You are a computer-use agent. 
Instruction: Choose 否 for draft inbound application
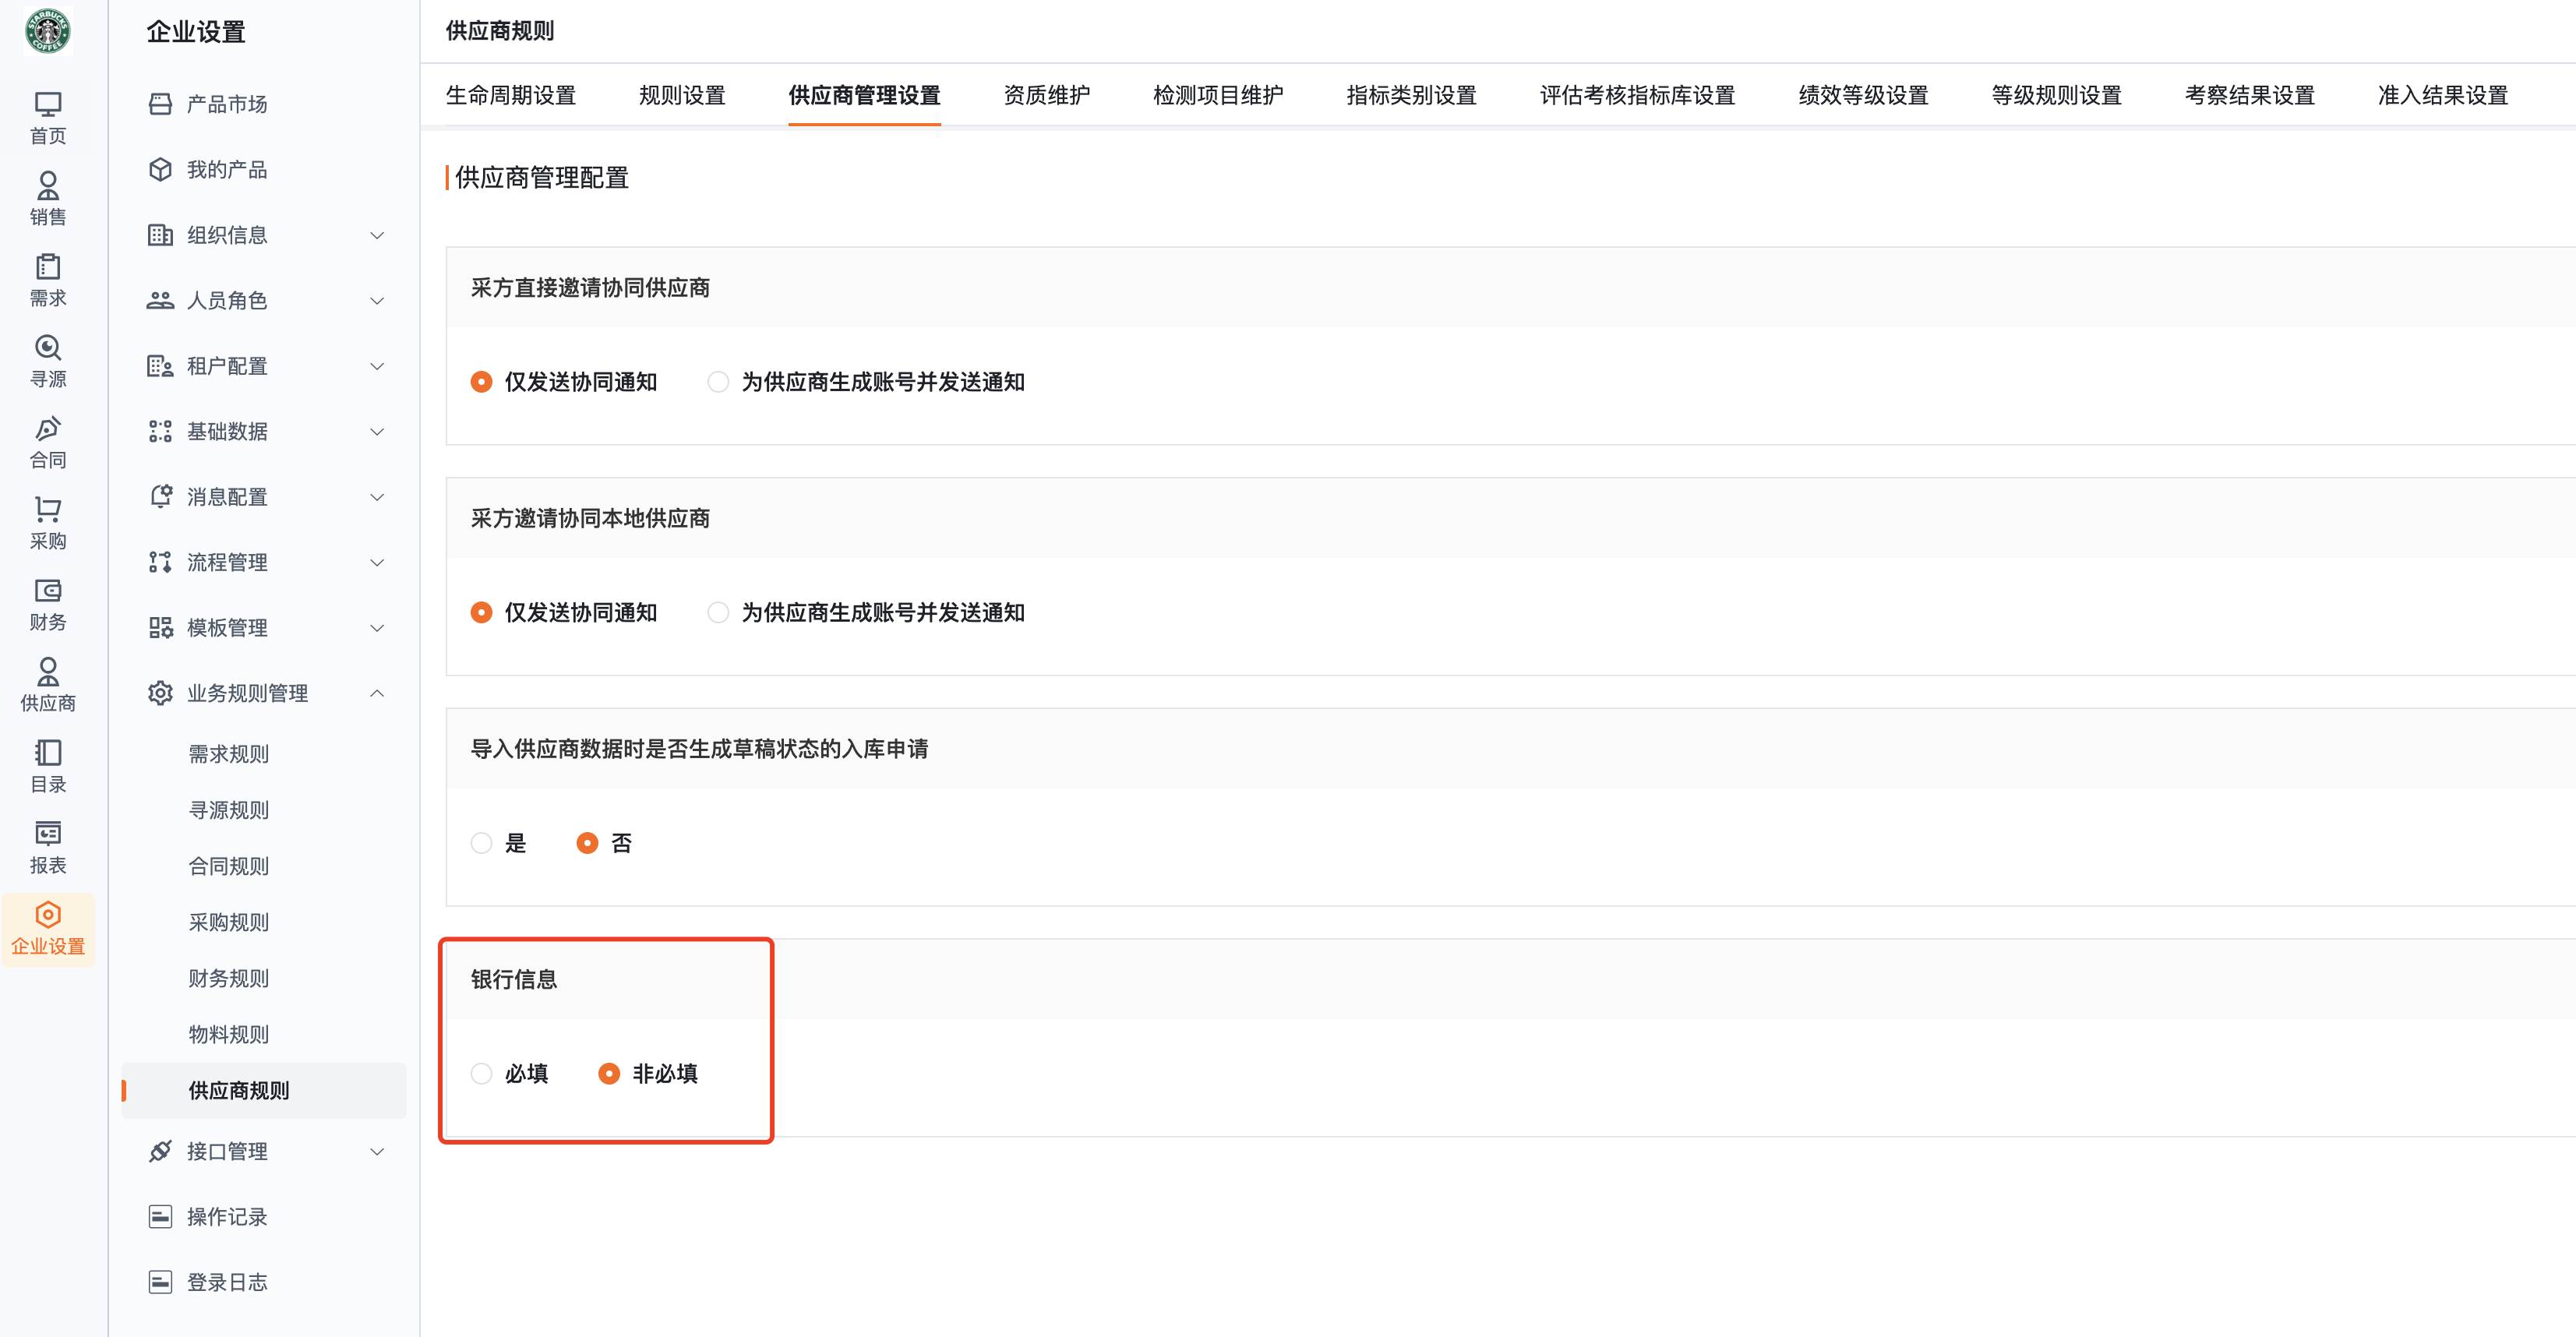coord(587,843)
